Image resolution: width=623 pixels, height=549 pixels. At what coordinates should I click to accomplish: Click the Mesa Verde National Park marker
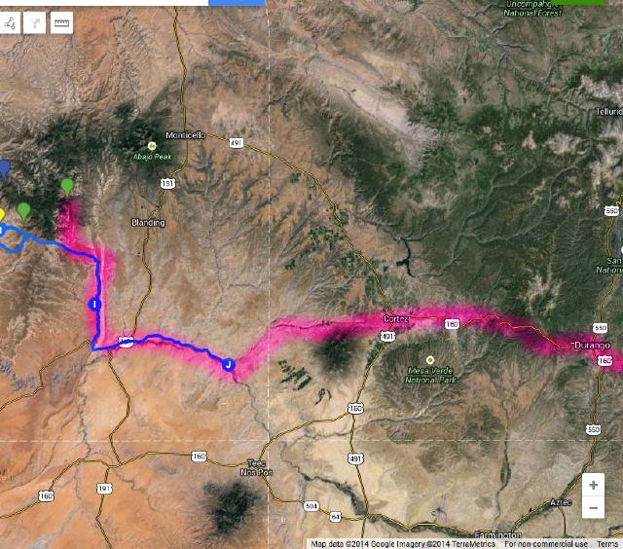click(x=430, y=360)
